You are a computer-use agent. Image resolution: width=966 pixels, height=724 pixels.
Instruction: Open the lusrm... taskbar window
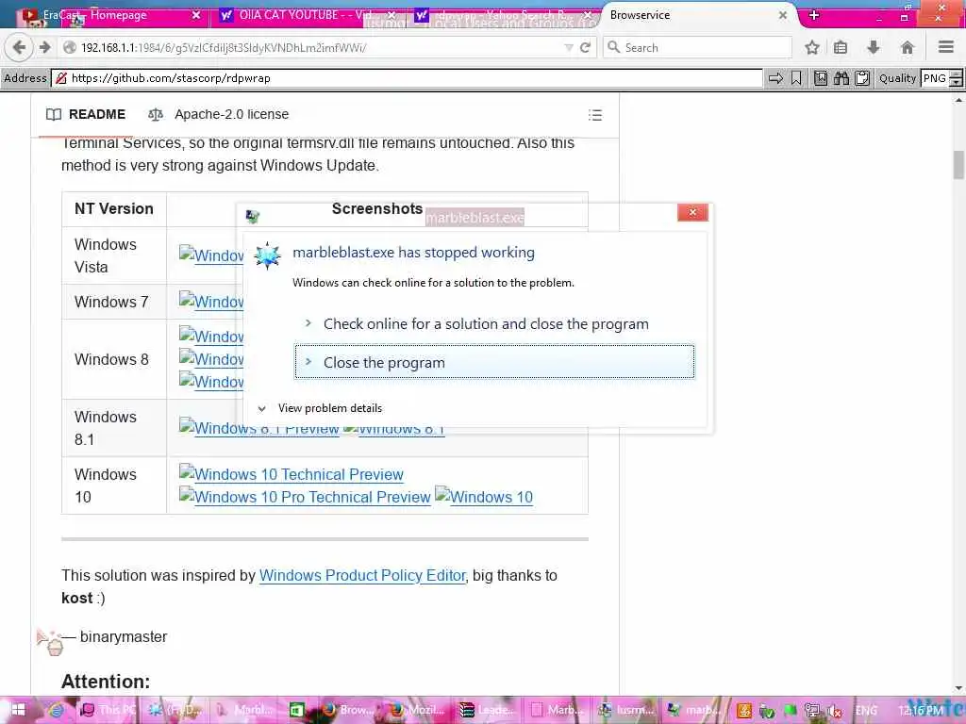click(626, 711)
